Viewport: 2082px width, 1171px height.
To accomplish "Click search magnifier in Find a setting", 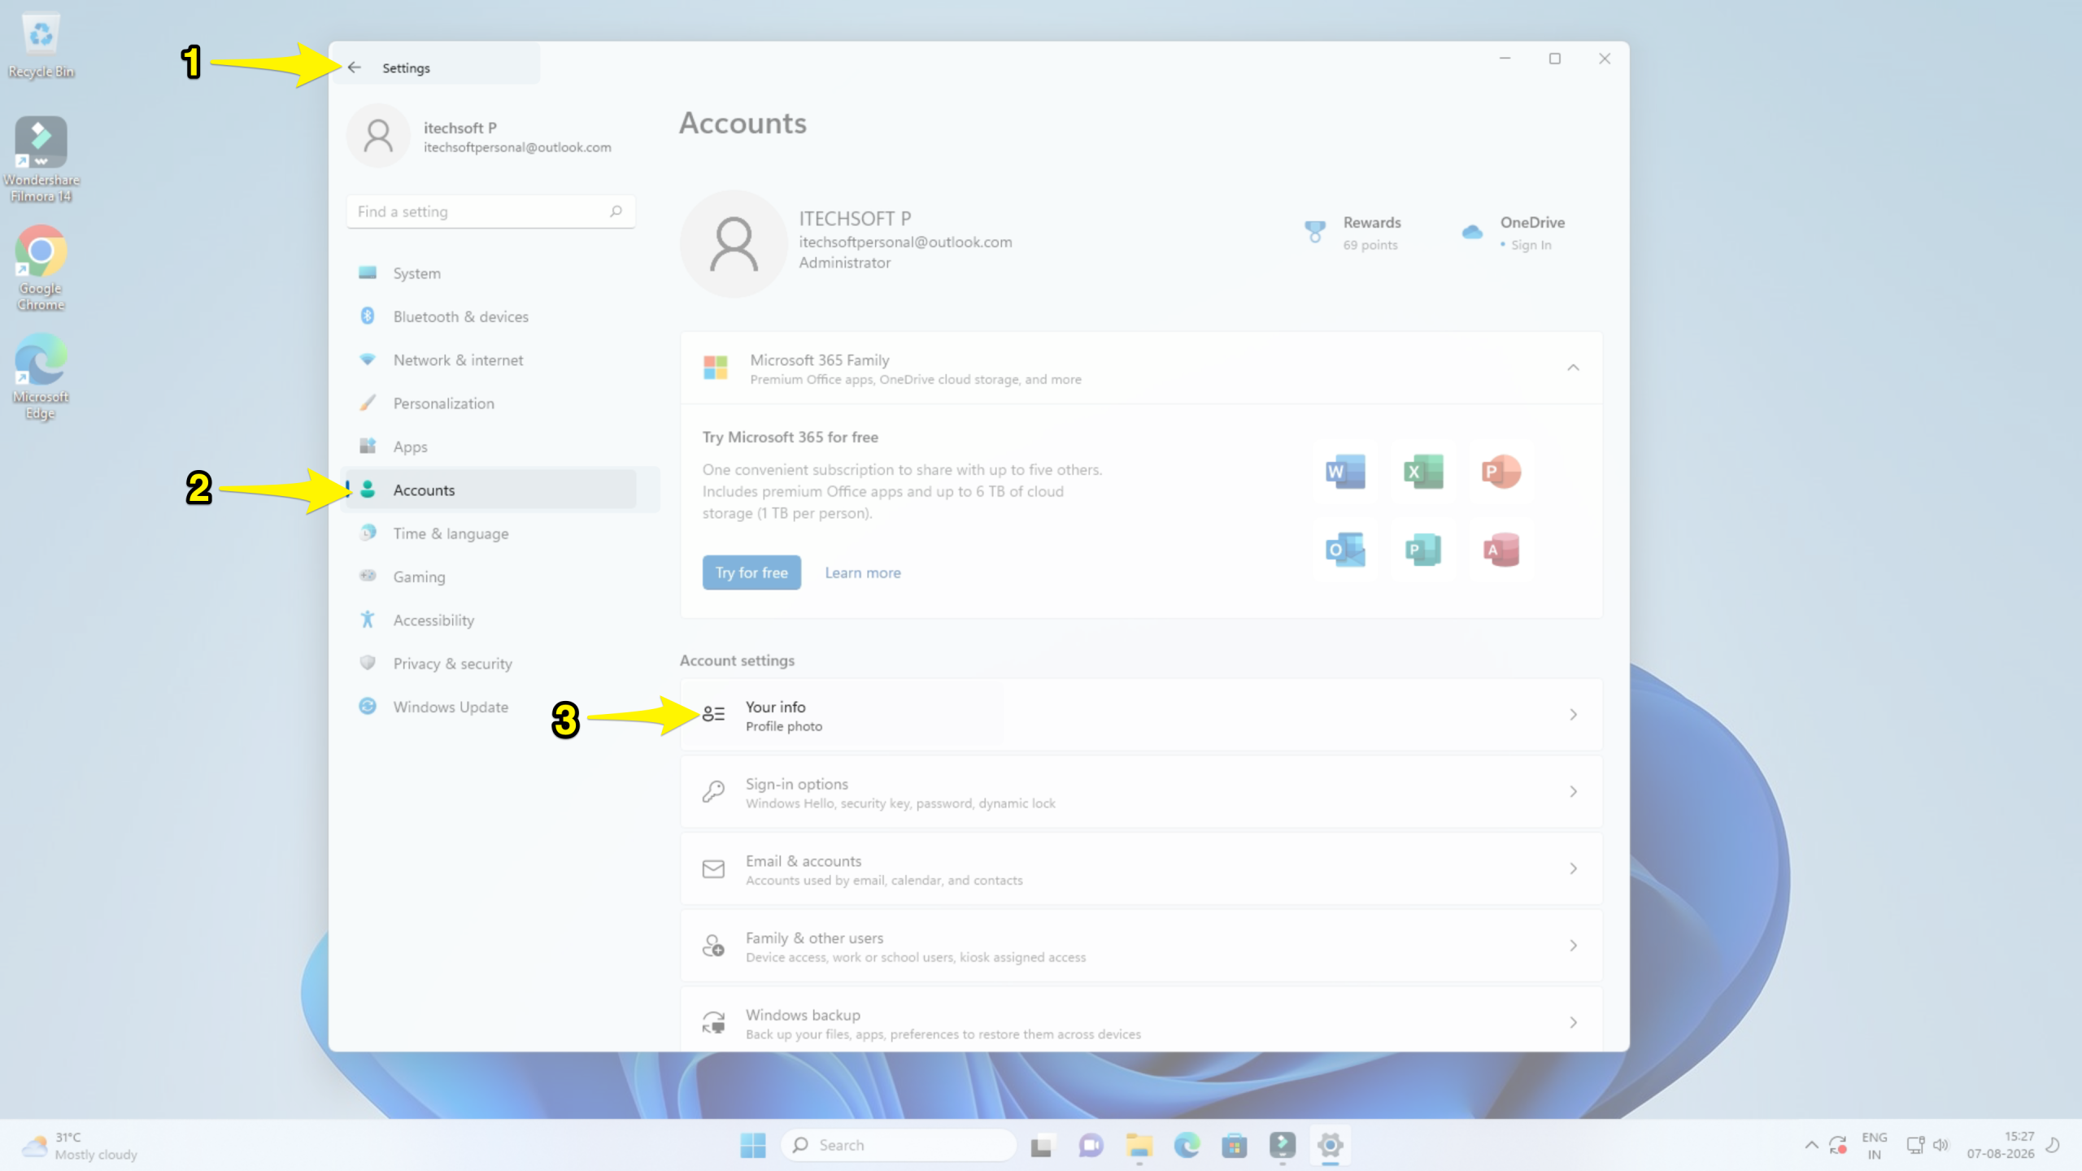I will click(616, 211).
